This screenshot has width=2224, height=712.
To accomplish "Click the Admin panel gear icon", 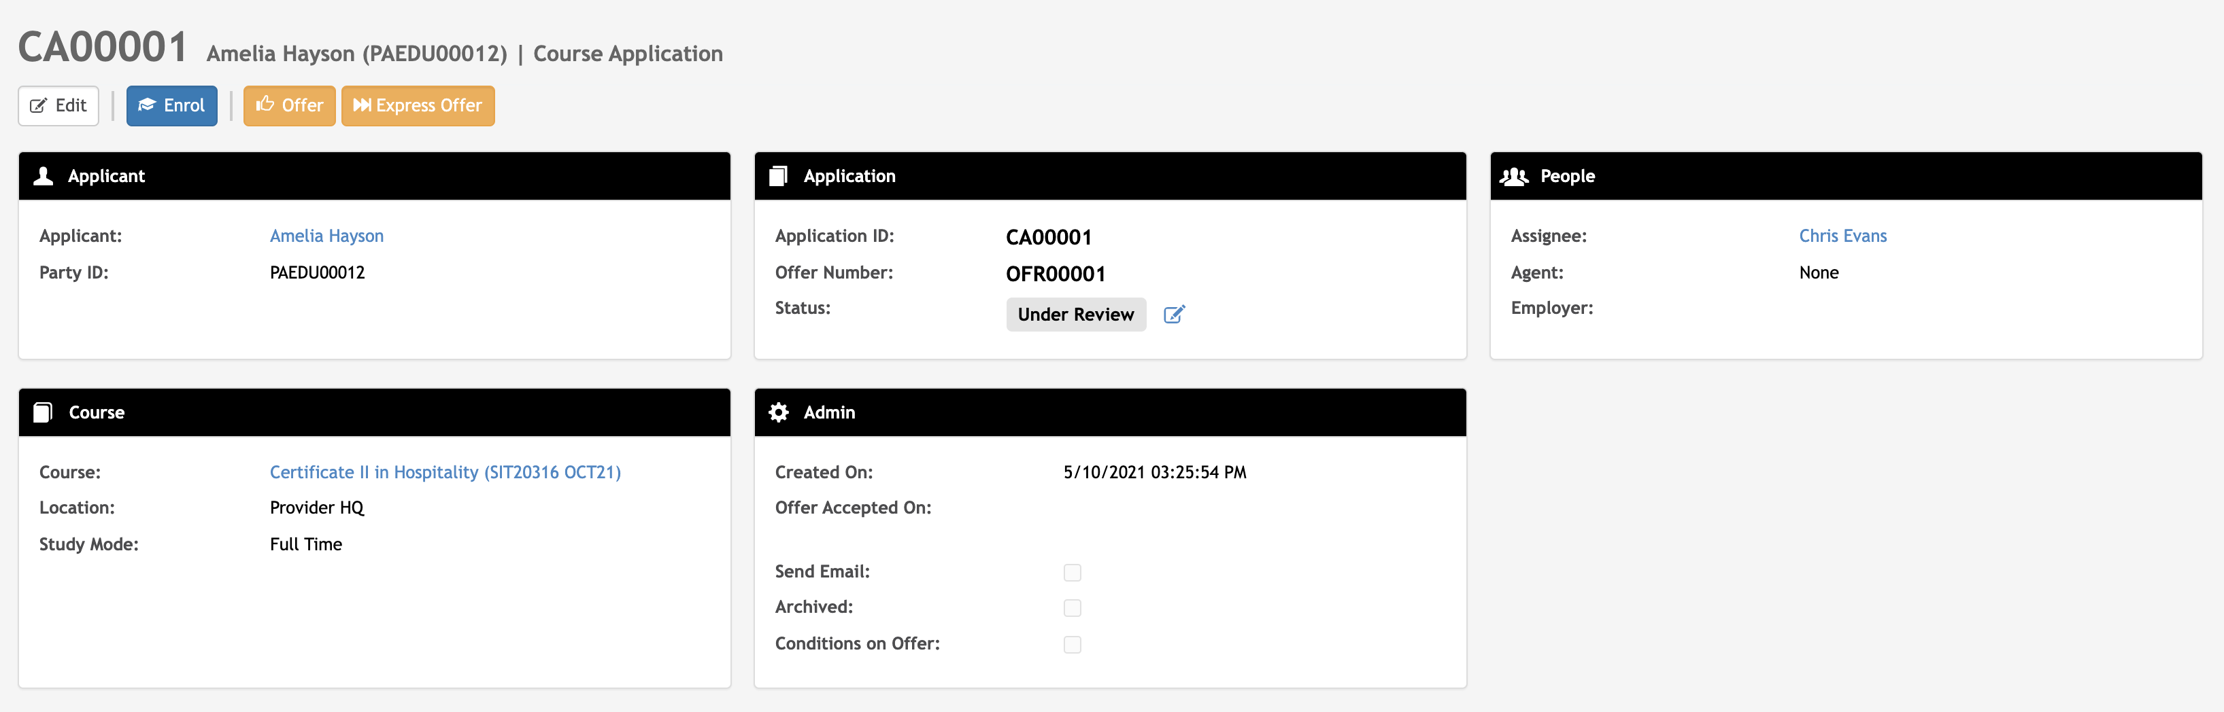I will click(x=778, y=412).
